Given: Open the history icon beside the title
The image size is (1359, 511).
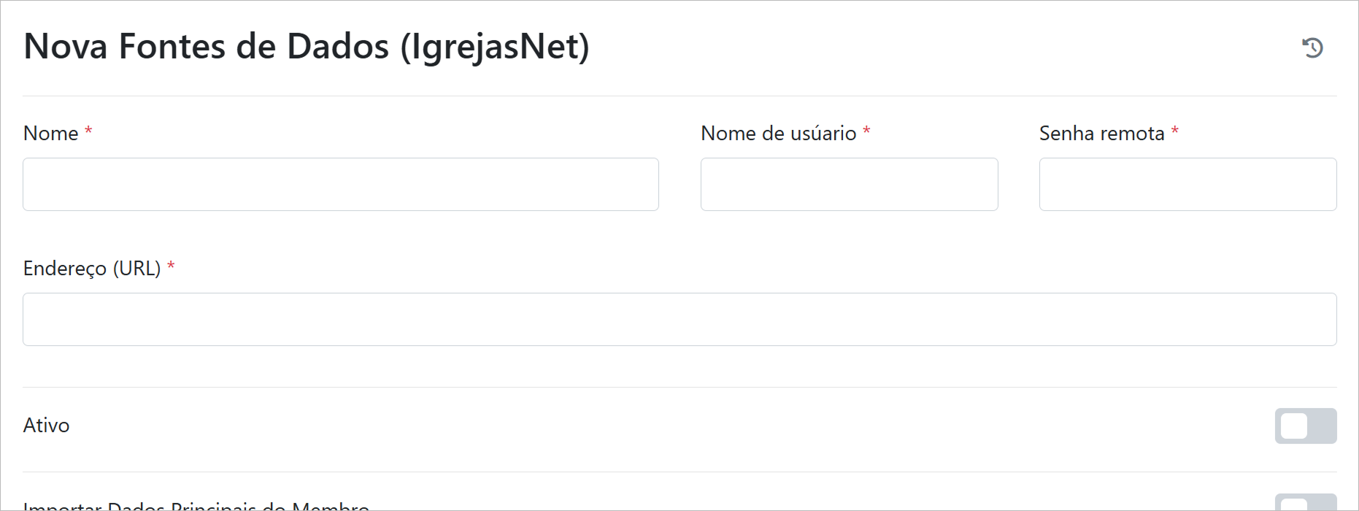Looking at the screenshot, I should (1312, 47).
